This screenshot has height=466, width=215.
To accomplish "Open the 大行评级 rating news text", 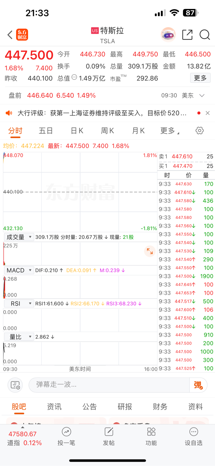I will [x=102, y=113].
